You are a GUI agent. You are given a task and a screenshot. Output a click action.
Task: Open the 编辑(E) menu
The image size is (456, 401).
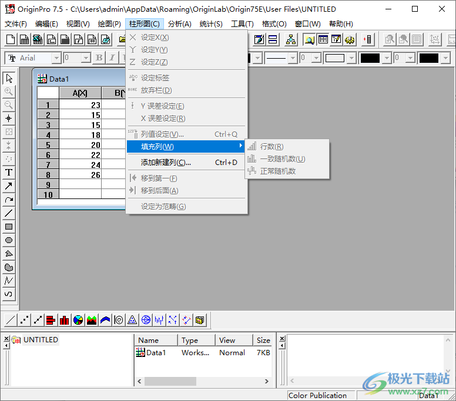pyautogui.click(x=46, y=24)
